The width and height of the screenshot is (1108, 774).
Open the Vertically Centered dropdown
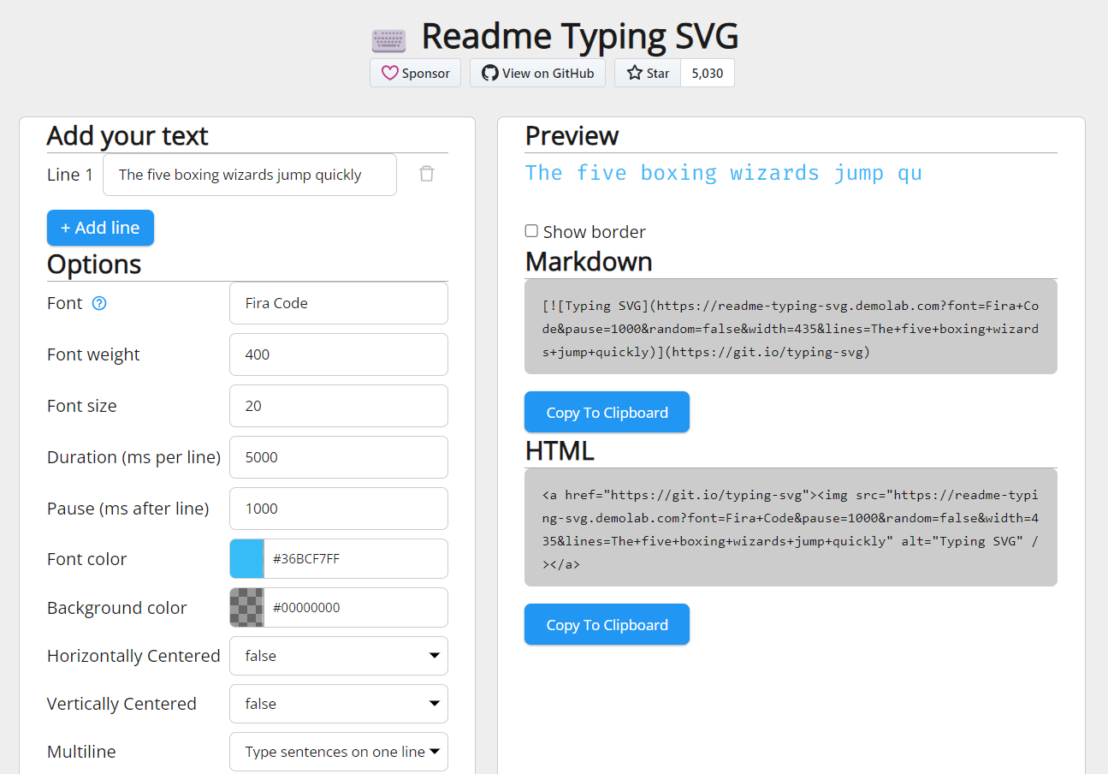pos(338,704)
